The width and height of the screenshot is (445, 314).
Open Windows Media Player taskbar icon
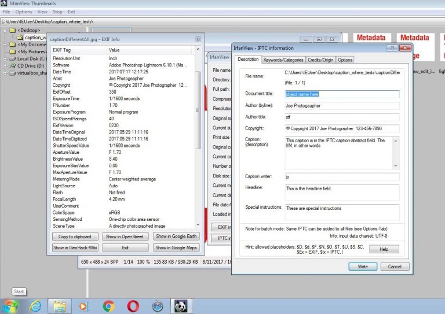click(x=83, y=305)
